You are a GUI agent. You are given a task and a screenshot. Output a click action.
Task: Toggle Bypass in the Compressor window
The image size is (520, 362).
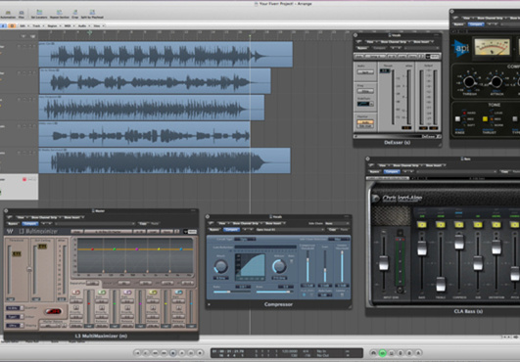[213, 229]
